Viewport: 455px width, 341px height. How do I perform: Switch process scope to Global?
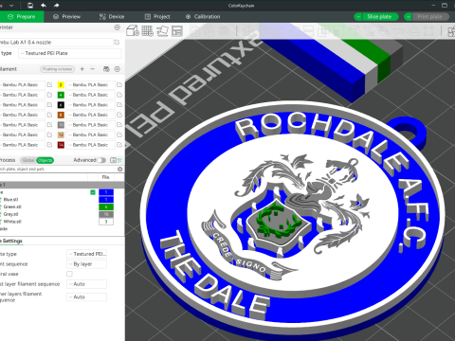point(28,160)
